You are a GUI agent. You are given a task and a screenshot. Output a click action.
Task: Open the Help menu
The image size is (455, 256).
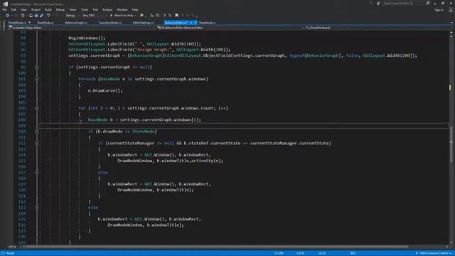tap(135, 9)
